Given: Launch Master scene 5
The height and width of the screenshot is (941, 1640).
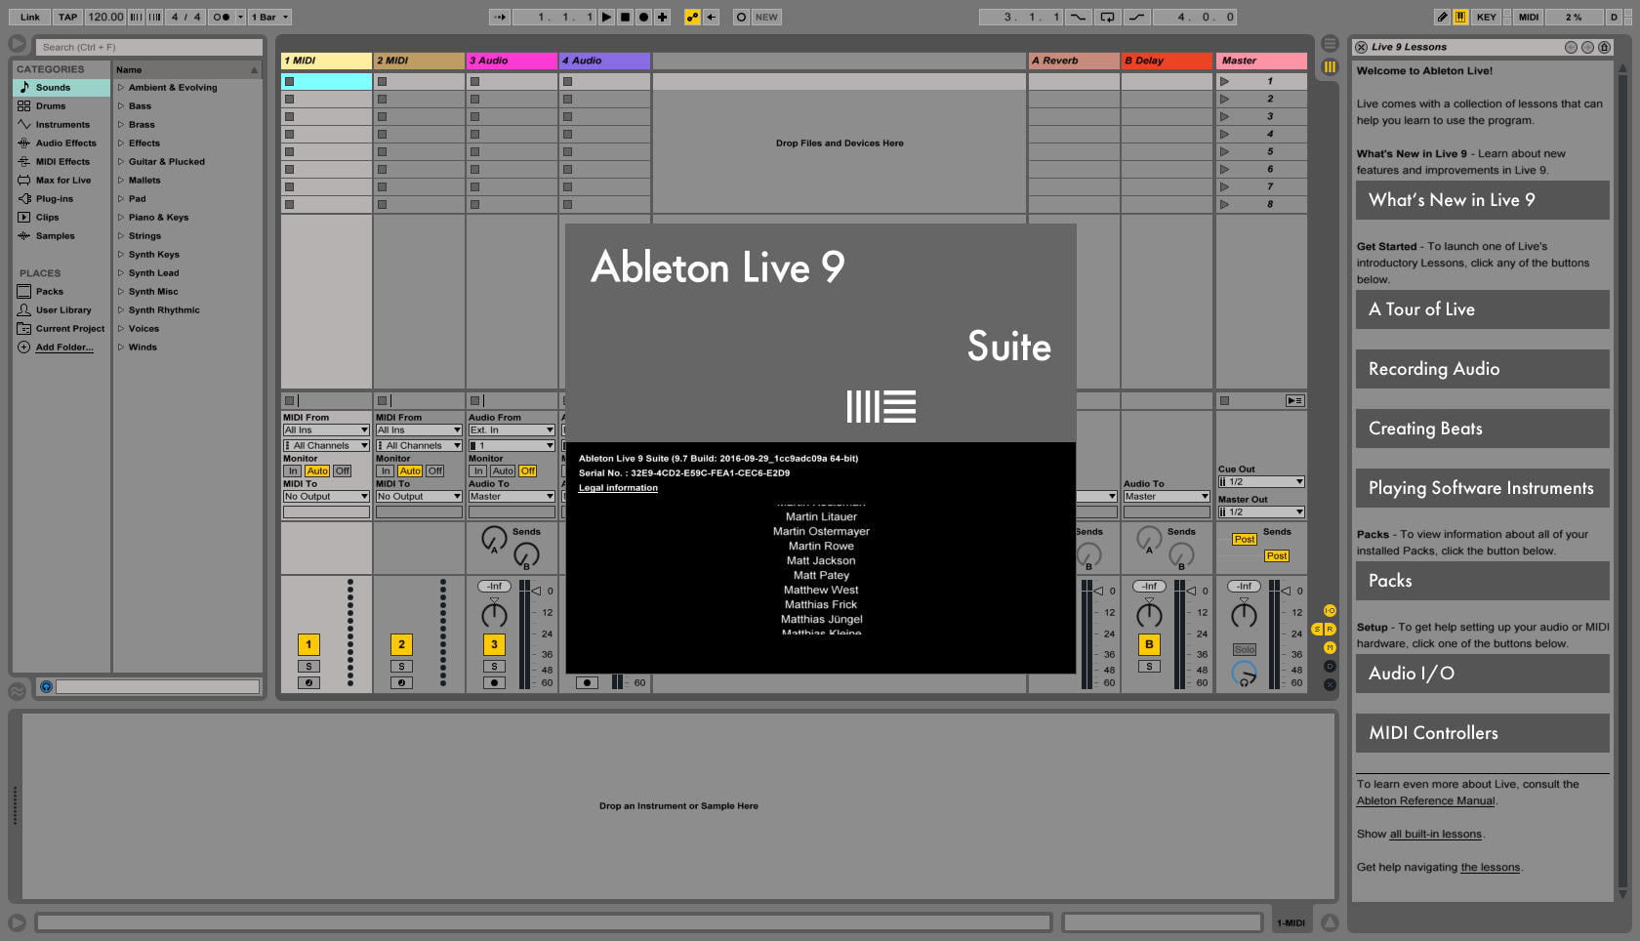Looking at the screenshot, I should [1224, 151].
